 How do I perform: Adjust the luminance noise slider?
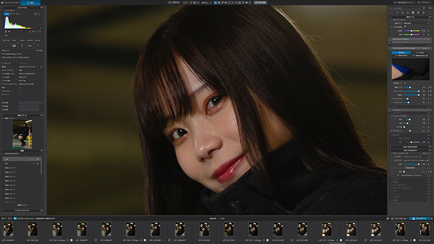coord(411,87)
